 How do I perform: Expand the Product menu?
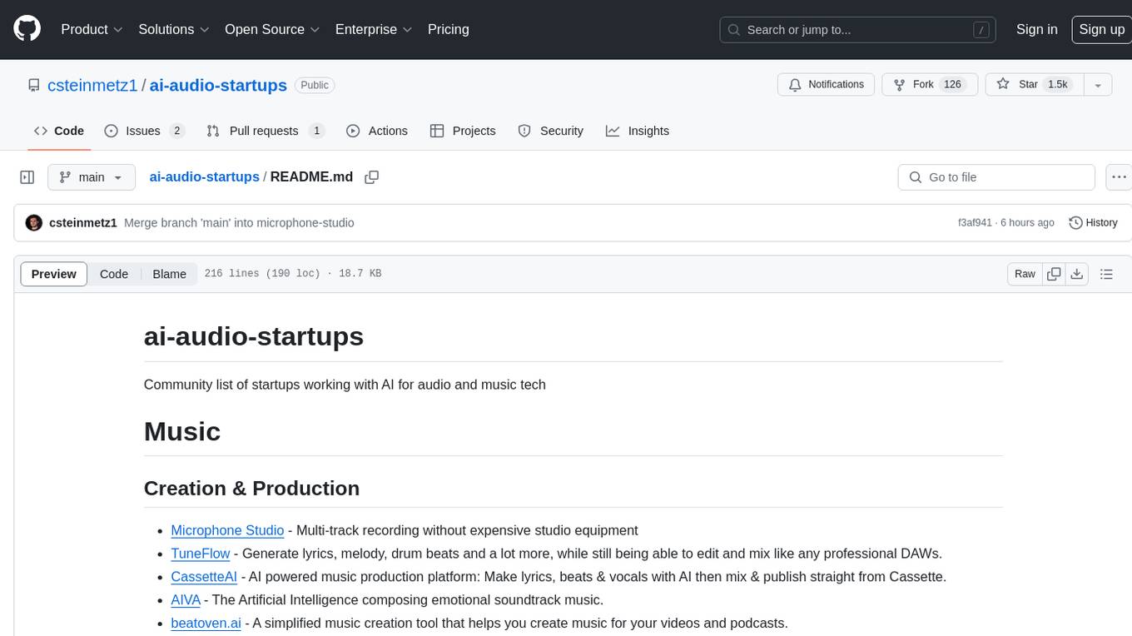coord(92,29)
